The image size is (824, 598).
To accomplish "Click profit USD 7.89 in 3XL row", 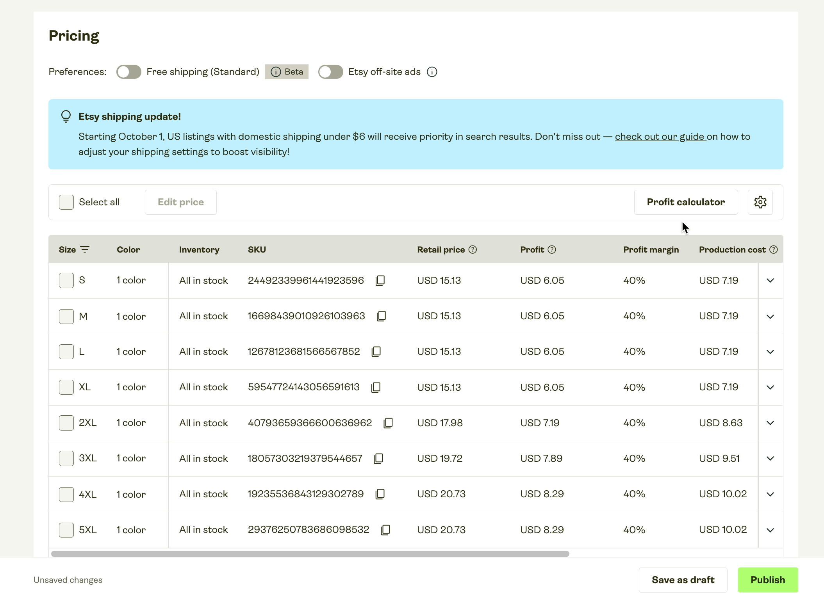I will tap(541, 458).
